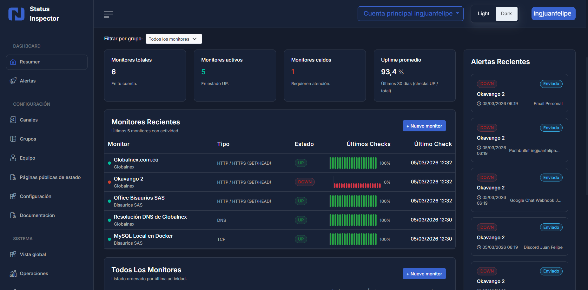Click the Resumen home icon
Image resolution: width=588 pixels, height=290 pixels.
13,62
